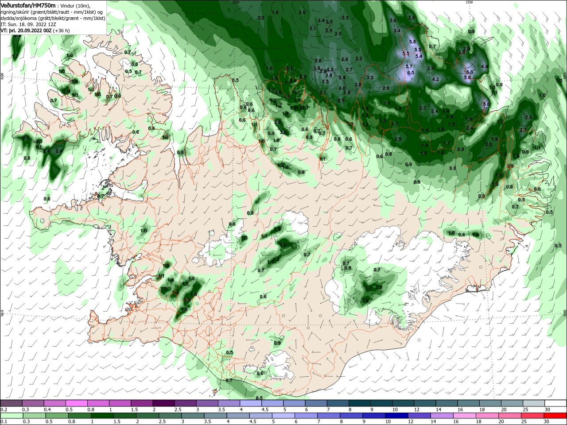Pick the light pink 16 swatch in rain legend

pos(465,416)
